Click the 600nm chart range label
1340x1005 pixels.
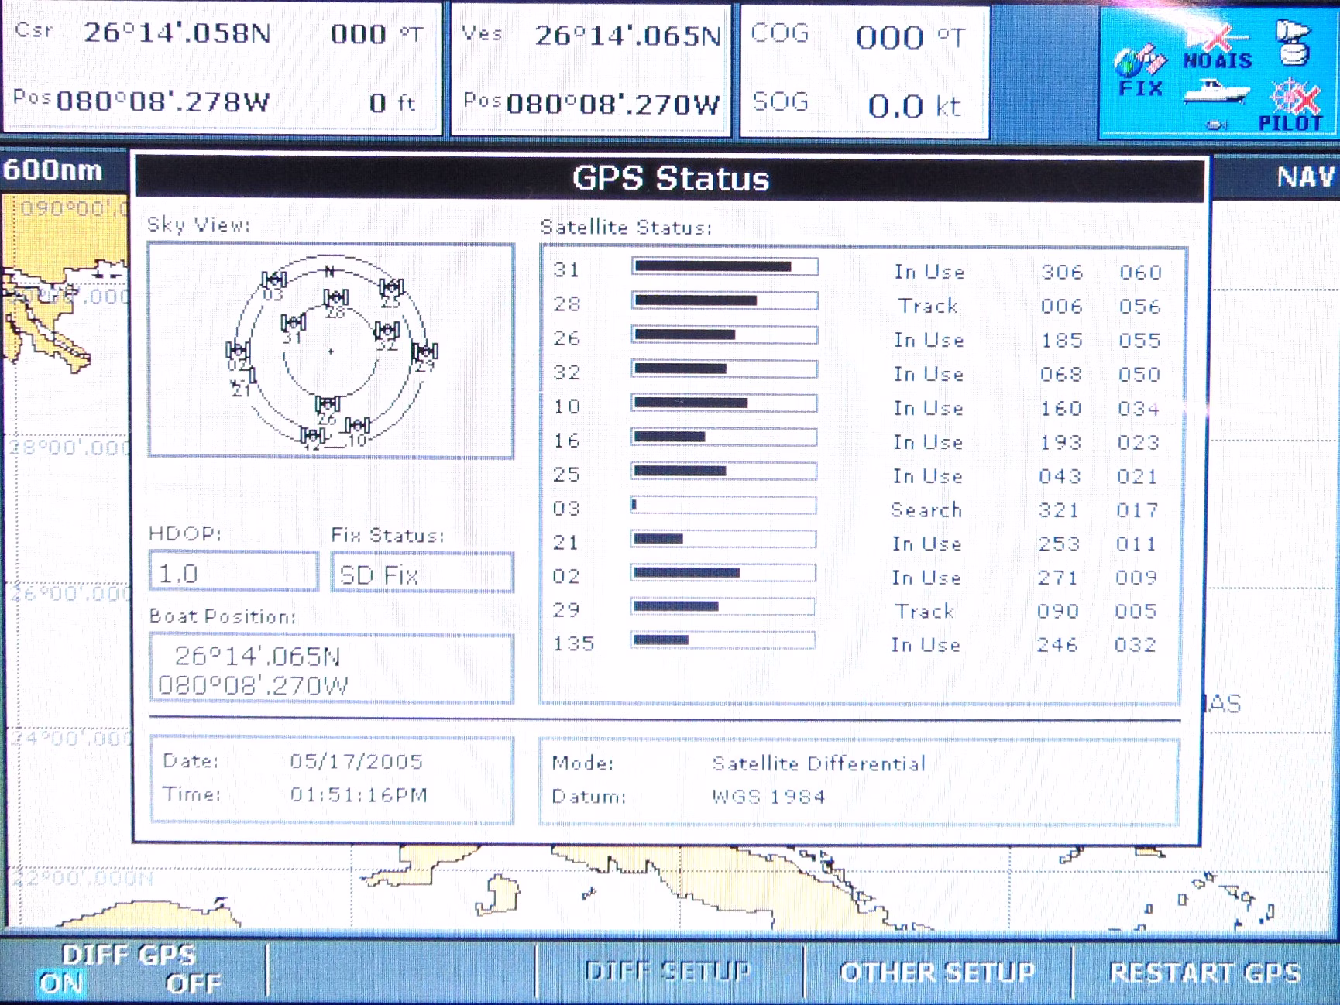point(53,170)
